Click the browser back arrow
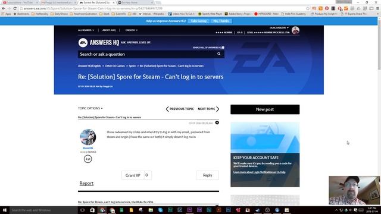The image size is (381, 214). coord(4,8)
